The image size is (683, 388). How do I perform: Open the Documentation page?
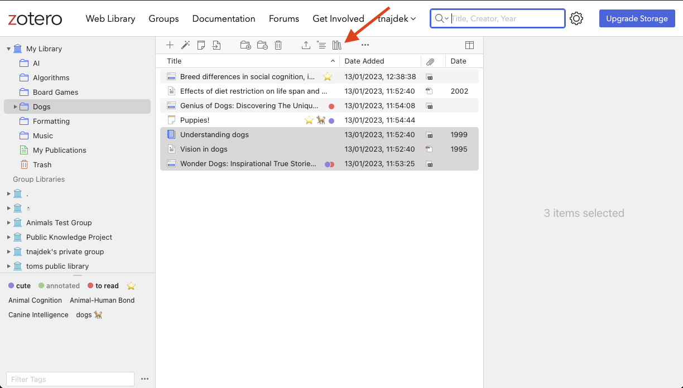(x=224, y=18)
